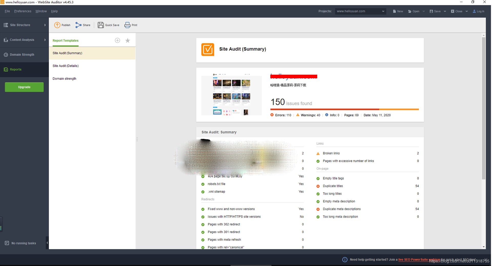Open the Help menu

54,11
